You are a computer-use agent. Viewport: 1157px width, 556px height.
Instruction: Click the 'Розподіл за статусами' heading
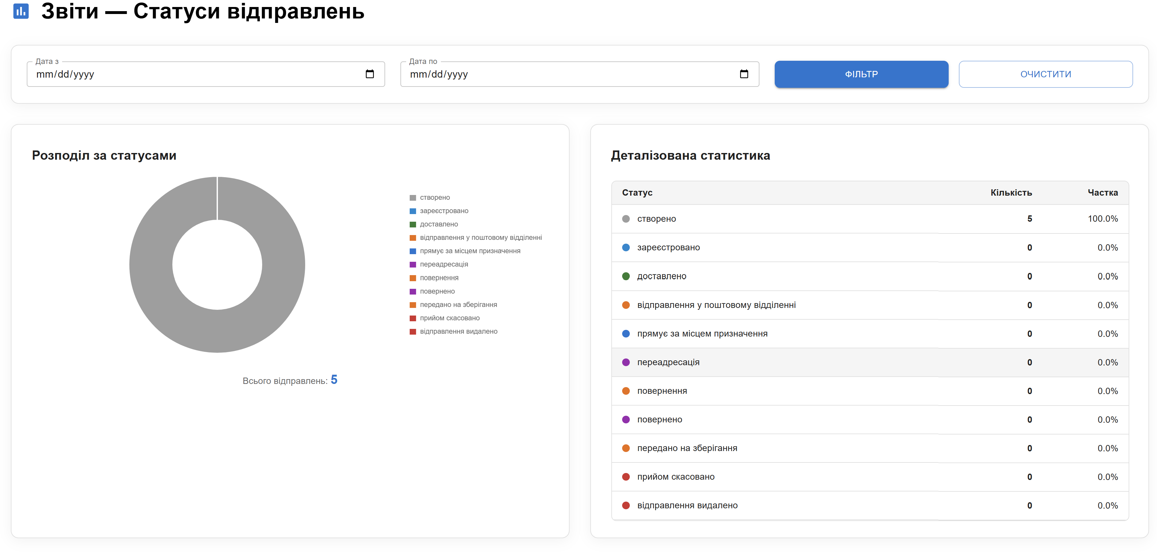(104, 156)
